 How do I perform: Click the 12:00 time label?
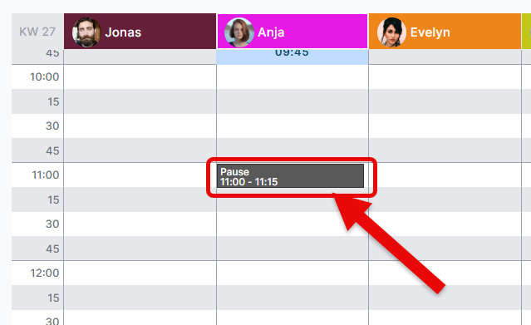pos(45,273)
